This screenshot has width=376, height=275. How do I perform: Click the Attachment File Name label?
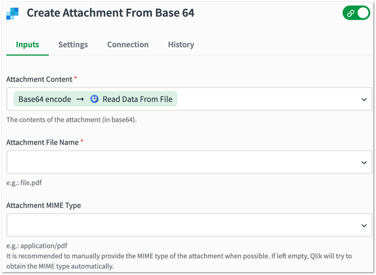tap(42, 142)
